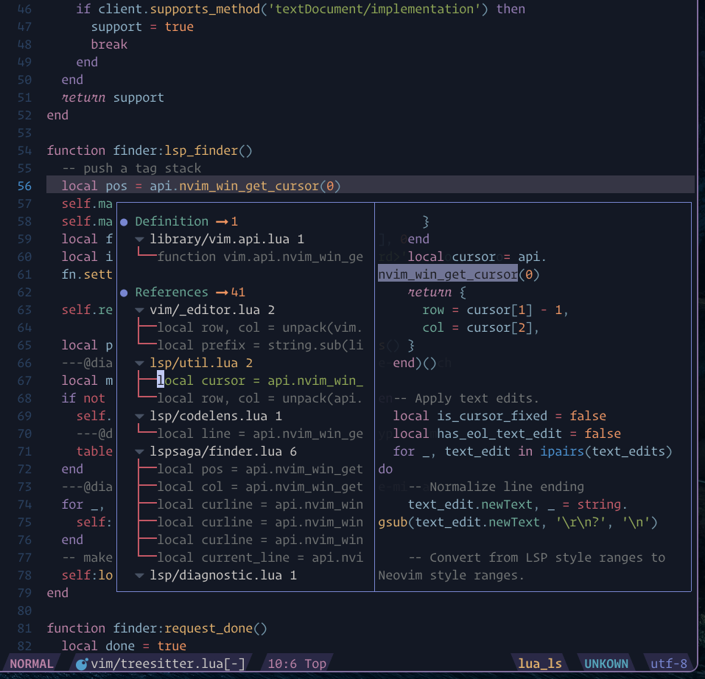Click the arrow icon next to References 41
The height and width of the screenshot is (679, 705).
[222, 293]
